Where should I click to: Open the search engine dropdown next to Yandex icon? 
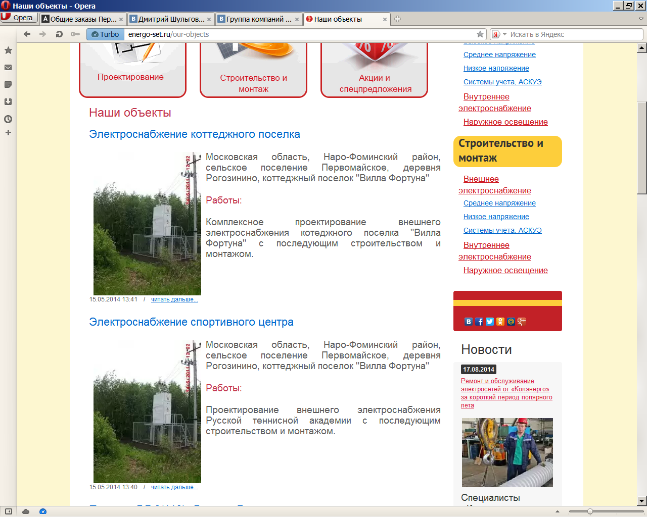click(504, 34)
